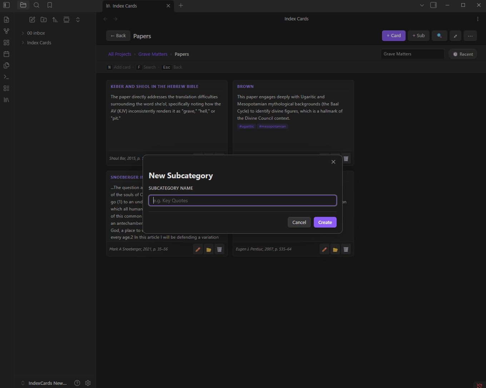Create a new folder in file explorer

(x=44, y=20)
